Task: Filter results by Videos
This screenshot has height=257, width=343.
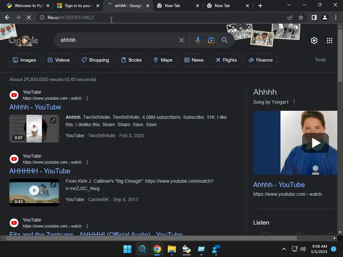Action: pyautogui.click(x=59, y=60)
